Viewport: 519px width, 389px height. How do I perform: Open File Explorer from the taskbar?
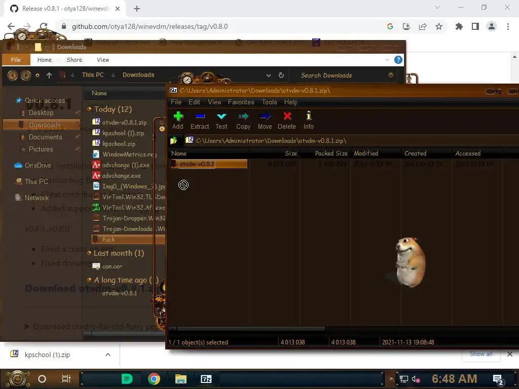tap(181, 379)
